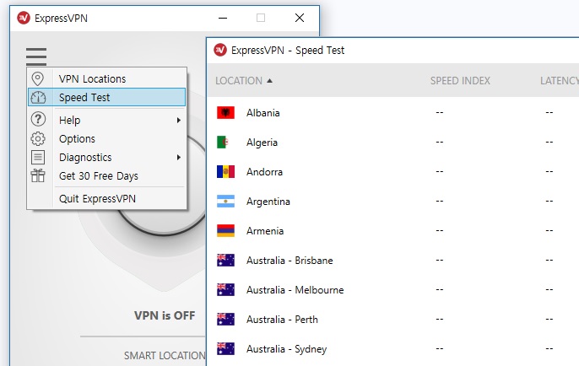
Task: Click the flag beside Australia - Brisbane
Action: pos(225,260)
